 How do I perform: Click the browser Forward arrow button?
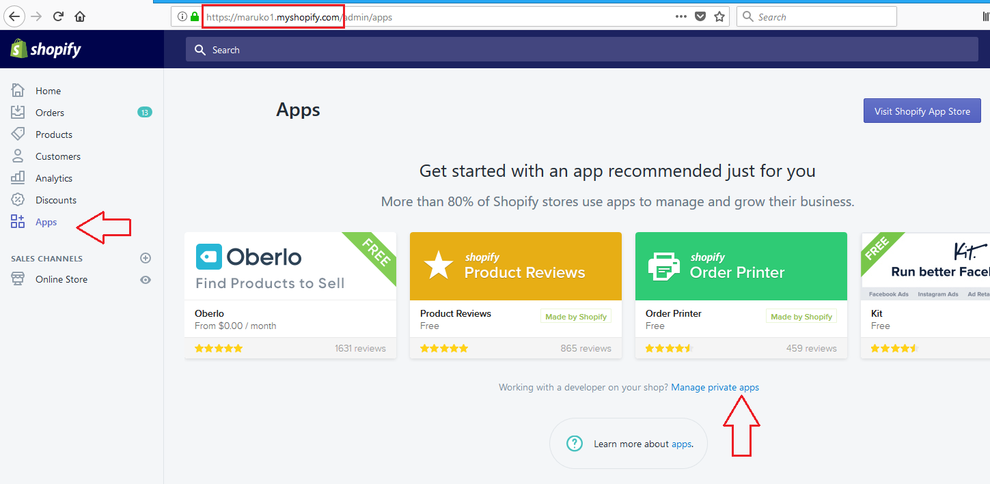(x=36, y=16)
